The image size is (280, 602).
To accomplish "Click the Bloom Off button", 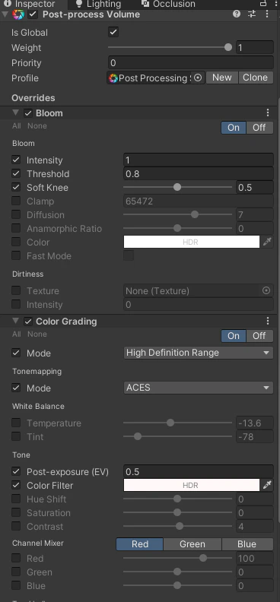I will coord(259,128).
